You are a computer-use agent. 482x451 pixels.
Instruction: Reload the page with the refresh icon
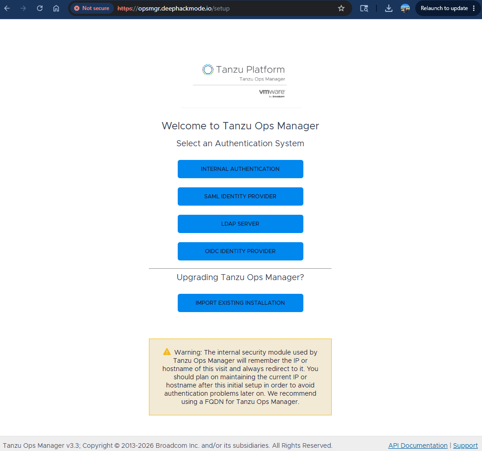pos(40,8)
